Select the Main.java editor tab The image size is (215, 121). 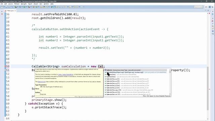(10, 10)
